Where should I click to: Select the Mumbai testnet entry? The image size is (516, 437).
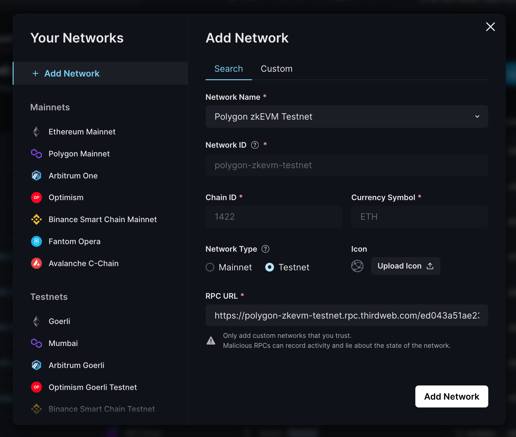pyautogui.click(x=63, y=343)
